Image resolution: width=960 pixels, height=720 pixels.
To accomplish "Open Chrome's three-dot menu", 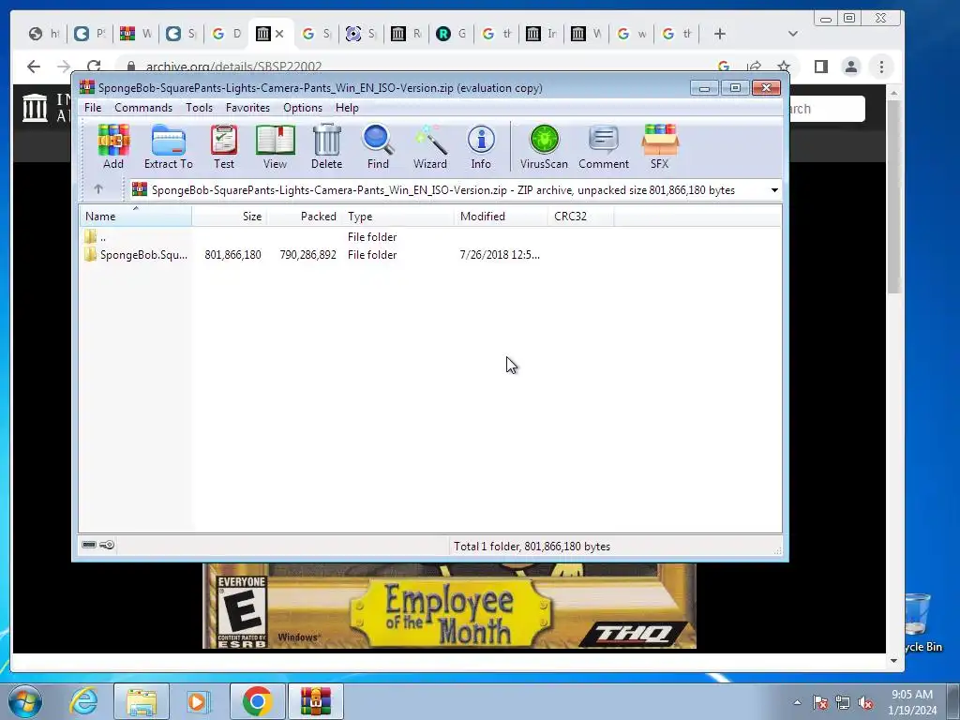I will point(881,67).
